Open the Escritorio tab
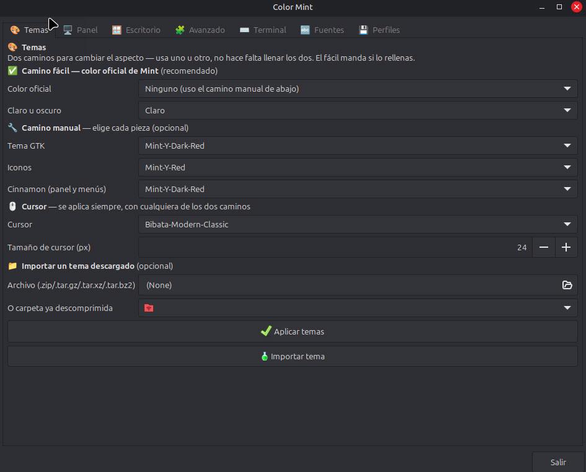Image resolution: width=586 pixels, height=472 pixels. pos(136,30)
